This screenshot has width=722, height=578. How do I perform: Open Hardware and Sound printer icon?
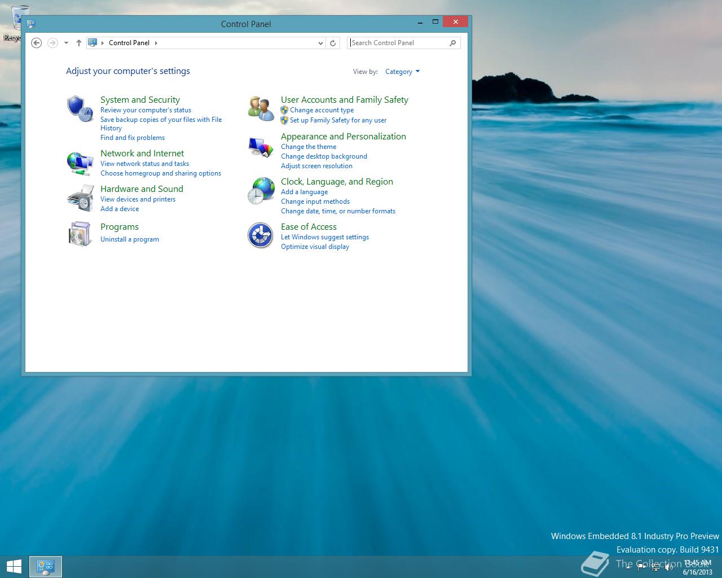pyautogui.click(x=80, y=198)
